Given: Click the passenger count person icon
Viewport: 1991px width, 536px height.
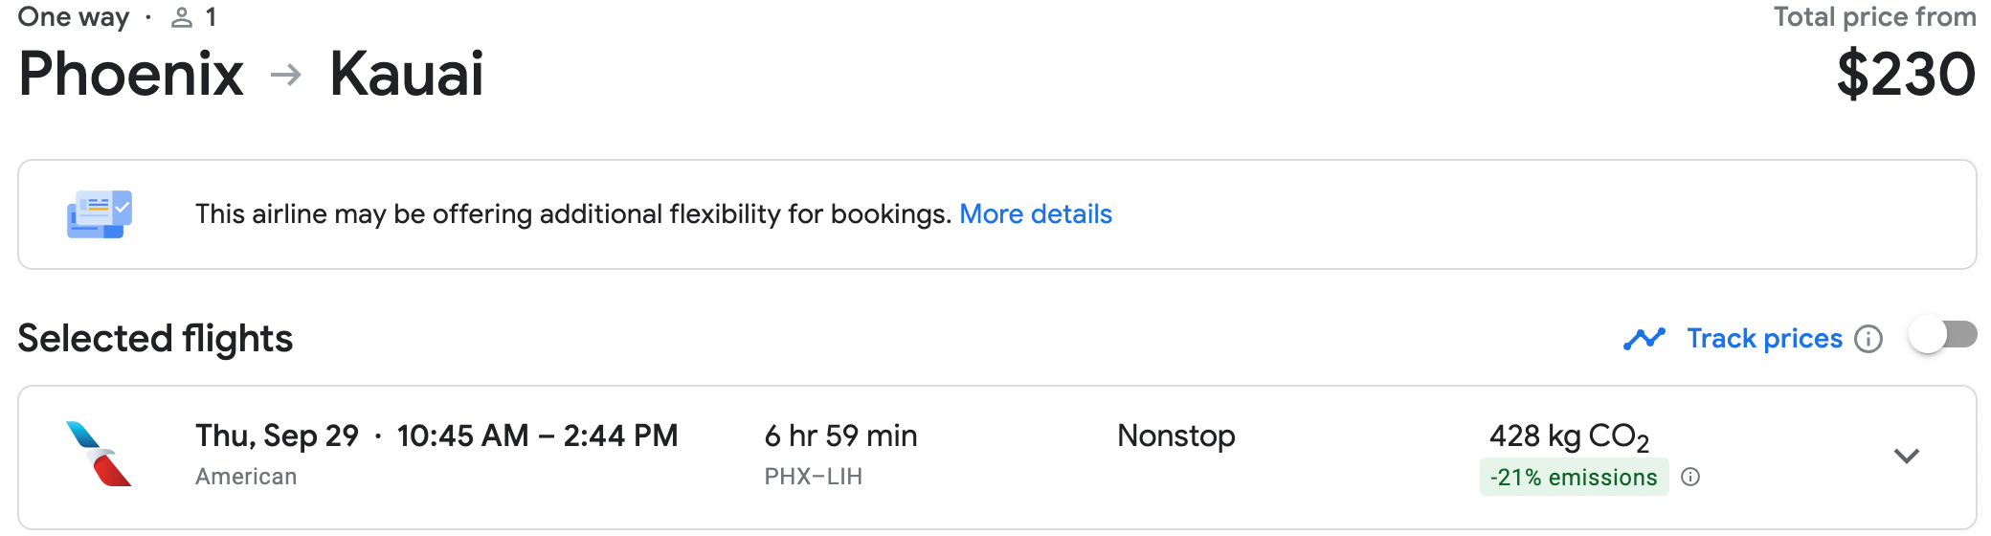Looking at the screenshot, I should coord(182,17).
